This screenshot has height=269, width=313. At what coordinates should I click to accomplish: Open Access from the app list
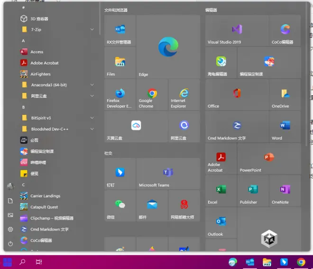pos(57,52)
